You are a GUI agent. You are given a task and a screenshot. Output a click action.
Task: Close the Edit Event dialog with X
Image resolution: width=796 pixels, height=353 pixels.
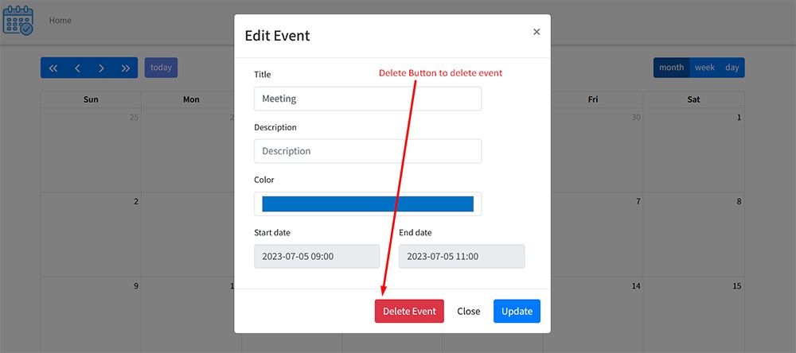(537, 32)
